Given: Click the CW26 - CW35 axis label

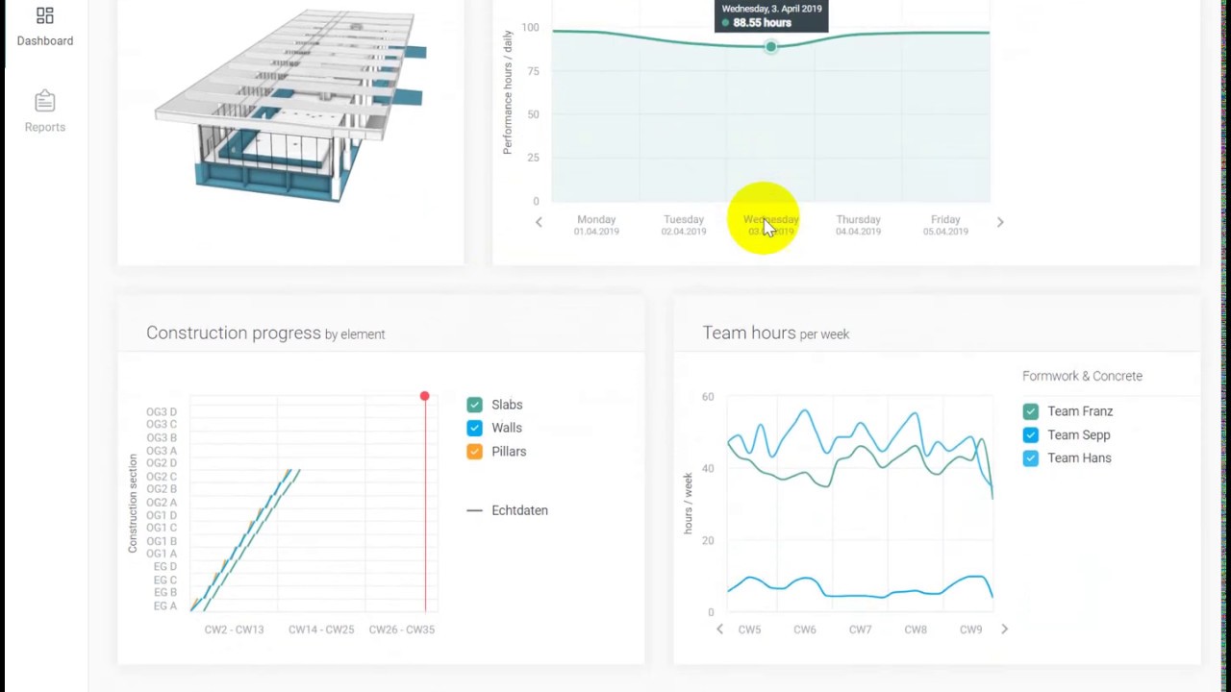Looking at the screenshot, I should click(x=401, y=630).
